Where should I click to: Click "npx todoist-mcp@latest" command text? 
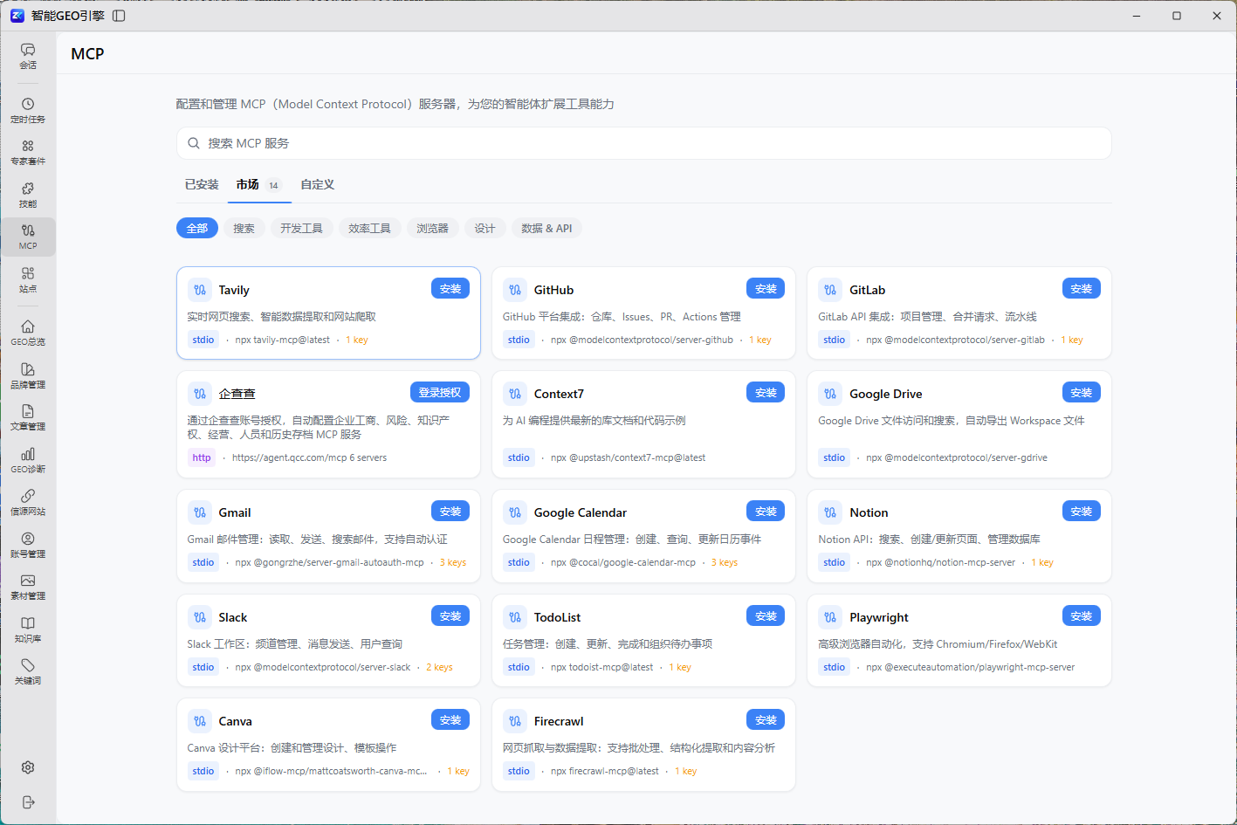[x=602, y=667]
